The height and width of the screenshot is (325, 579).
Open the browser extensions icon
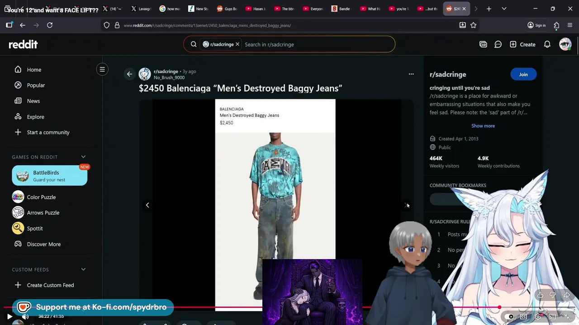click(556, 25)
